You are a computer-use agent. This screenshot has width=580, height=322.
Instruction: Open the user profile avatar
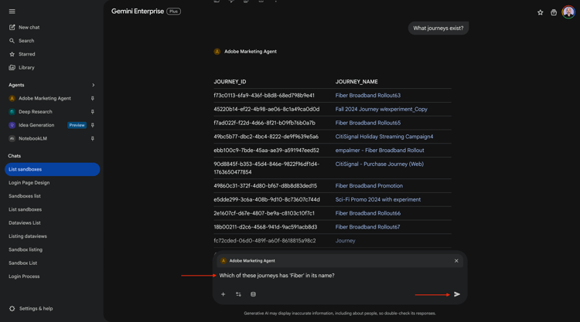pos(568,12)
